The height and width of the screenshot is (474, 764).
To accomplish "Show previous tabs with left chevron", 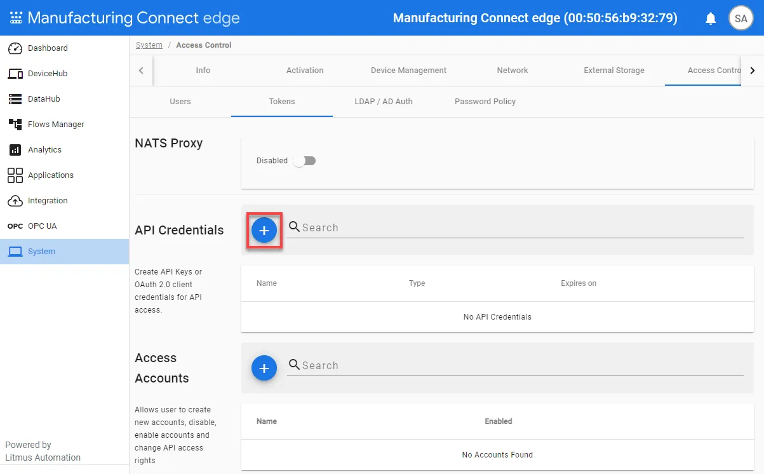I will (x=141, y=71).
